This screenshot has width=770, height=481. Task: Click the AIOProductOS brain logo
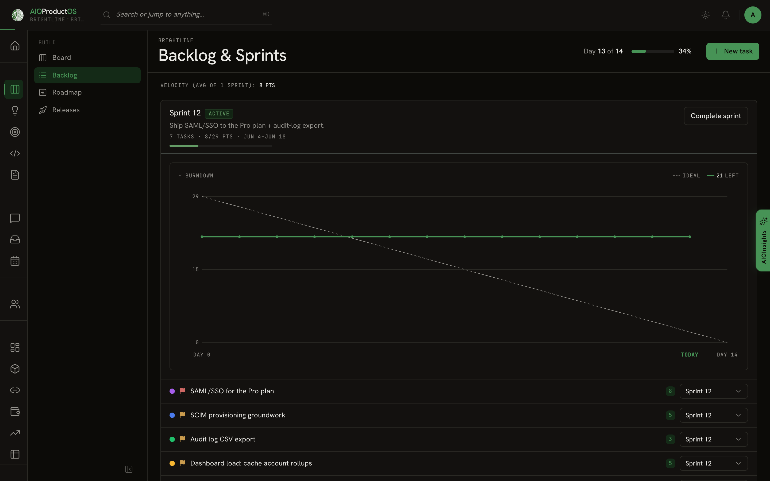17,15
